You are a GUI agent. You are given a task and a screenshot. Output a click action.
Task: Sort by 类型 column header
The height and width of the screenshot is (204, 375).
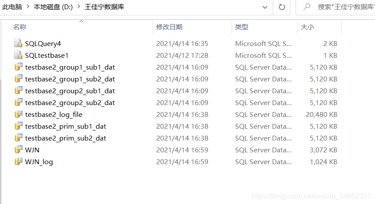[x=241, y=27]
